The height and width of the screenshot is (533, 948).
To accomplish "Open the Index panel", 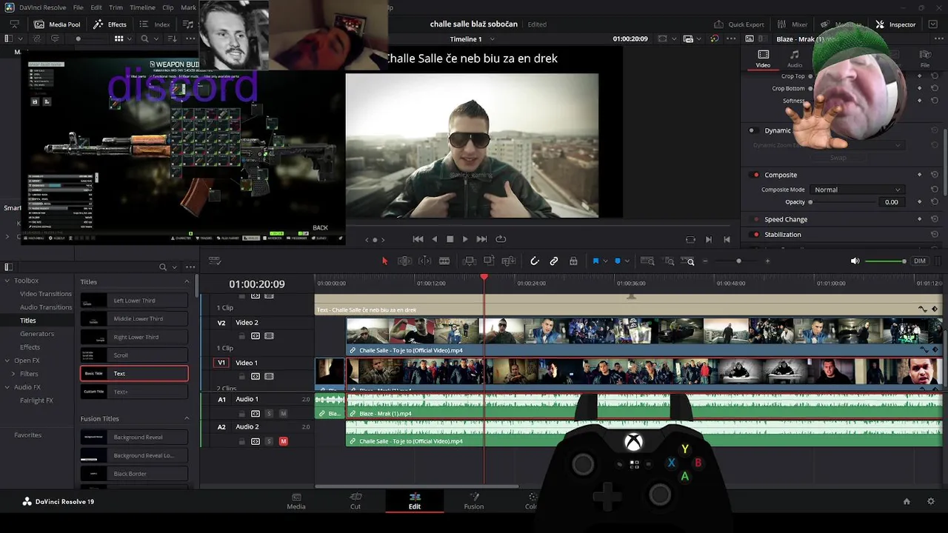I will (155, 24).
